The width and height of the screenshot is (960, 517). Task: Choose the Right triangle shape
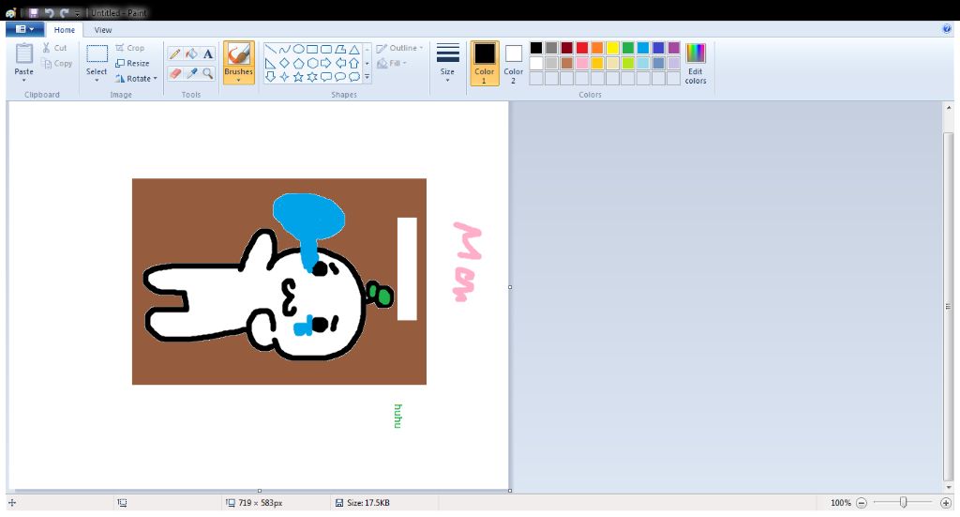point(270,63)
